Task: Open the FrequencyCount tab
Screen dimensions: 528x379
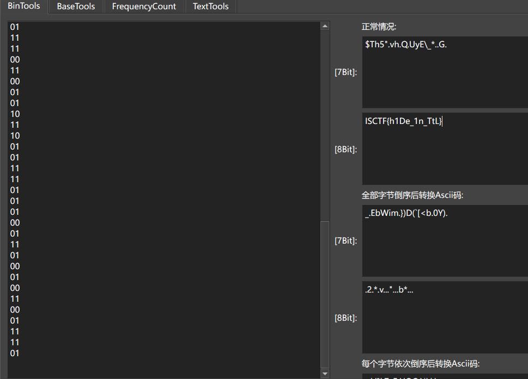Action: coord(144,7)
